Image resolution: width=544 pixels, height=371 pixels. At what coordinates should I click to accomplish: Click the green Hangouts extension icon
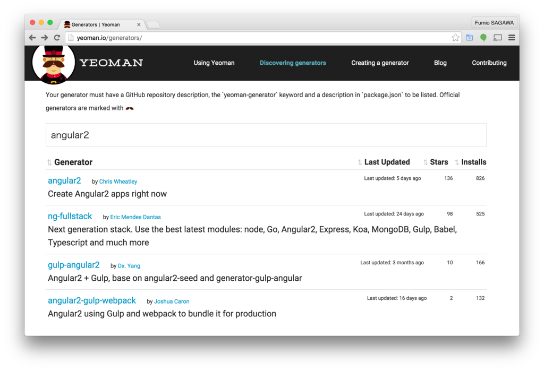point(483,38)
